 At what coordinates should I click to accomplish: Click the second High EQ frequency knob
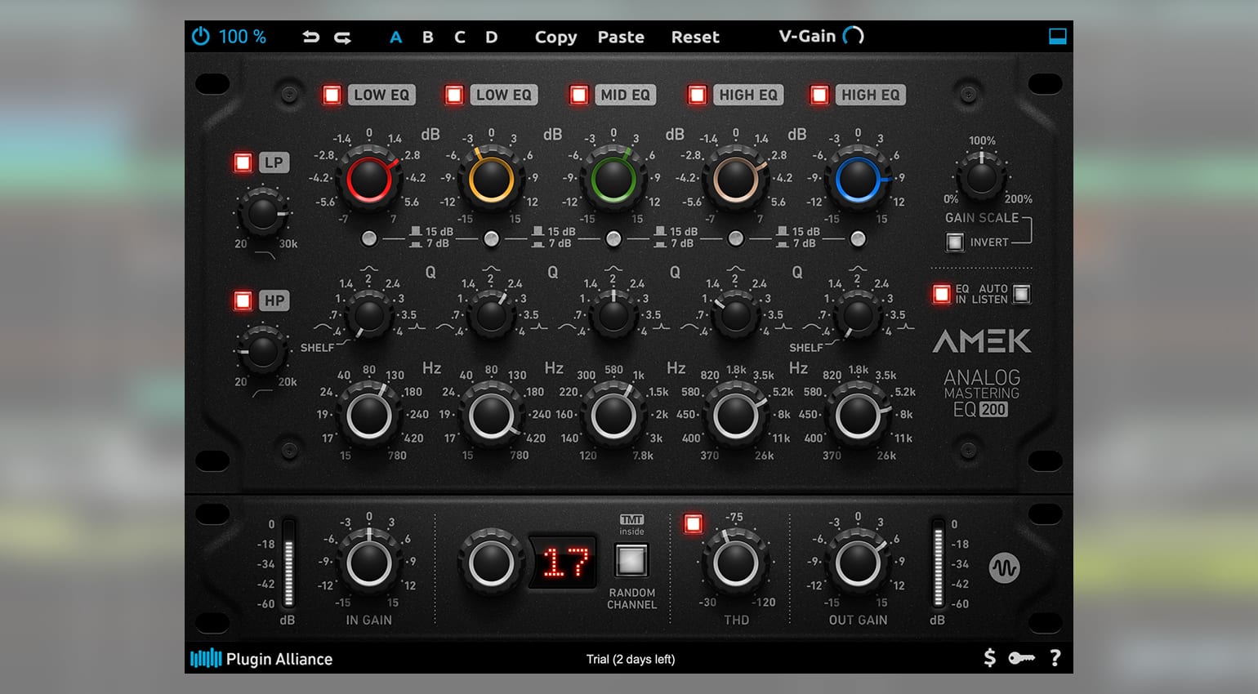[x=858, y=416]
